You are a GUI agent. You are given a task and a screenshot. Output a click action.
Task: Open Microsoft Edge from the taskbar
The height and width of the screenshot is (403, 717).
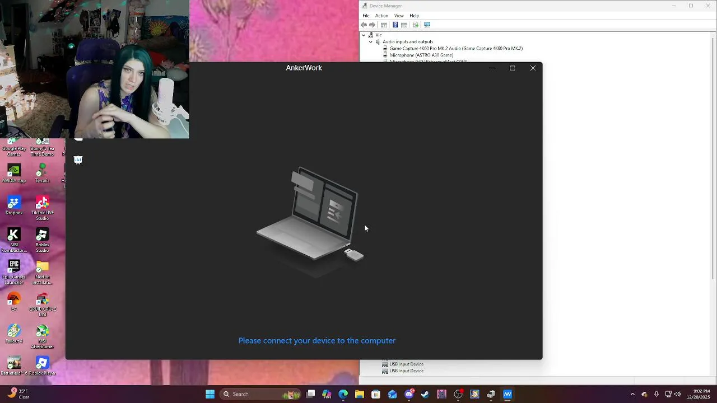pos(343,394)
